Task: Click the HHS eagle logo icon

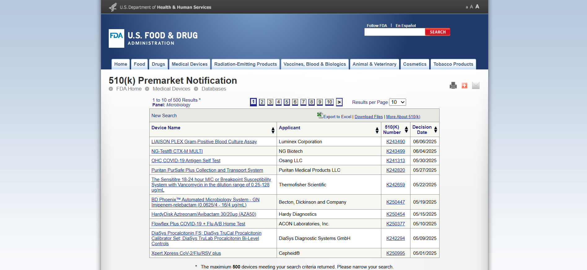Action: (113, 7)
